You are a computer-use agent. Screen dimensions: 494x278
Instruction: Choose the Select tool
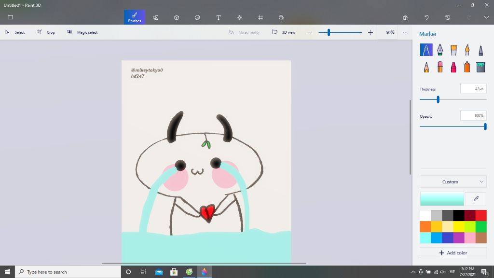click(x=15, y=32)
